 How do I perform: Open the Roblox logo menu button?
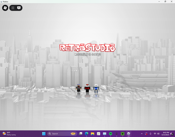pyautogui.click(x=5, y=8)
